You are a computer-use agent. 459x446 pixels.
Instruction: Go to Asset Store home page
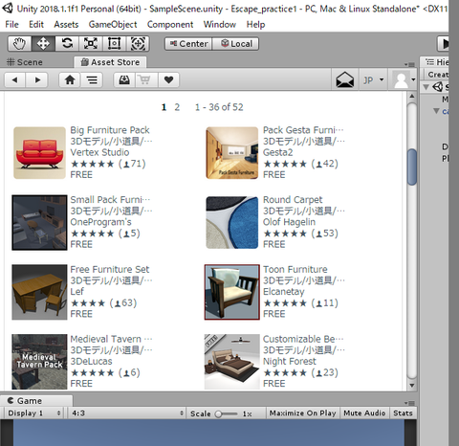70,79
